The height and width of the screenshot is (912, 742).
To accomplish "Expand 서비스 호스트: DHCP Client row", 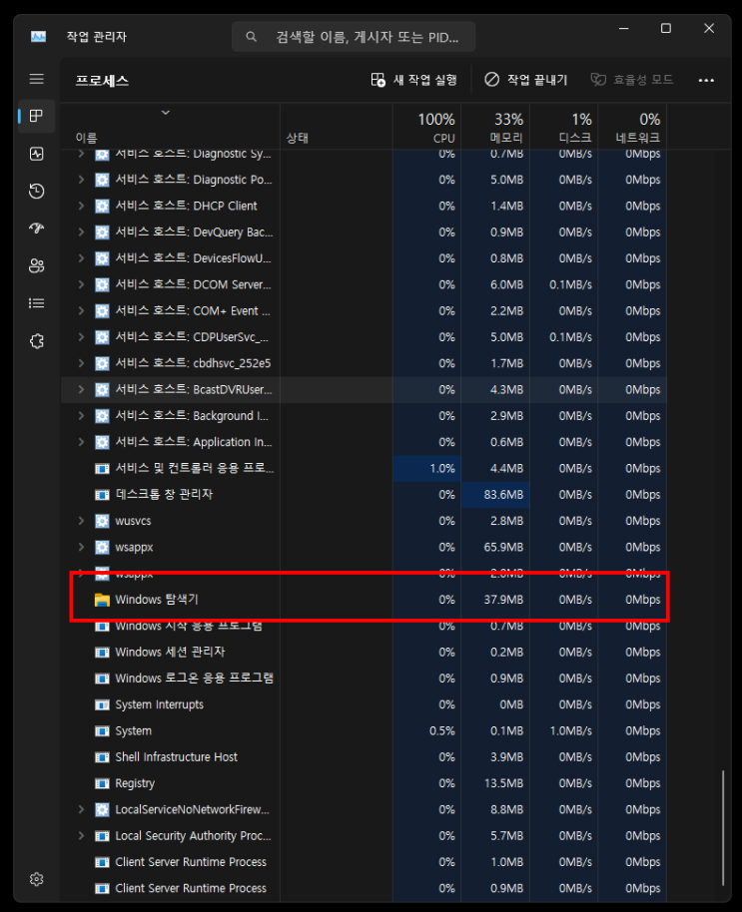I will pyautogui.click(x=81, y=206).
